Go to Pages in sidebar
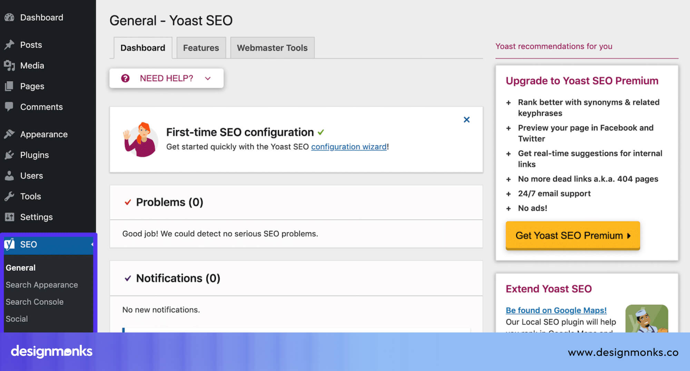The height and width of the screenshot is (371, 690). [x=32, y=86]
